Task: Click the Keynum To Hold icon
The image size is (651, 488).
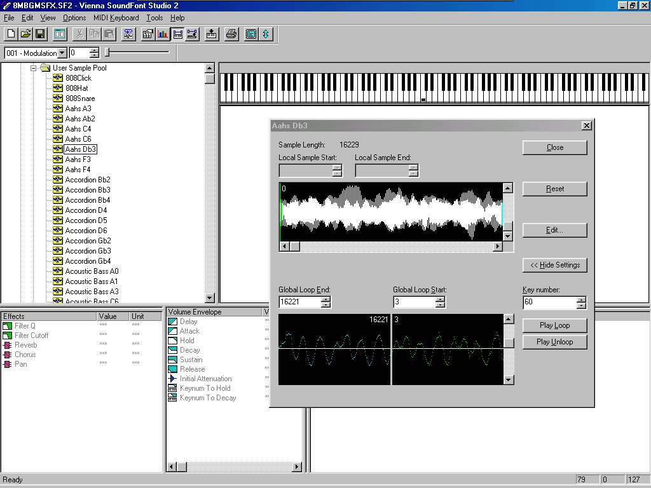Action: pos(172,388)
